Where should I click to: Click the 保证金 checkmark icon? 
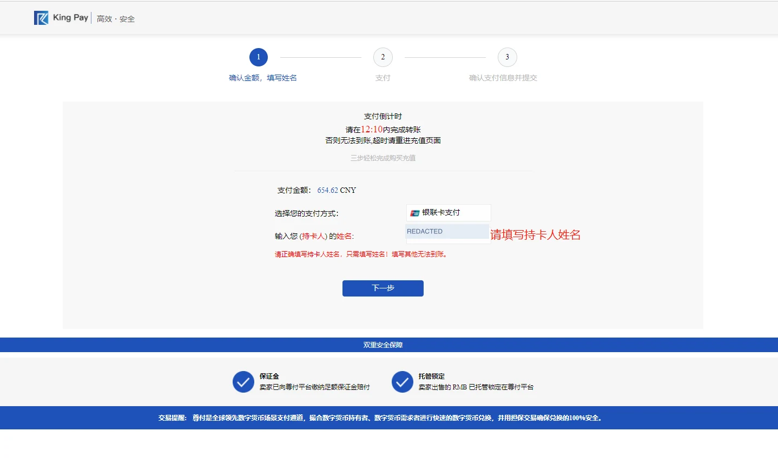coord(243,382)
